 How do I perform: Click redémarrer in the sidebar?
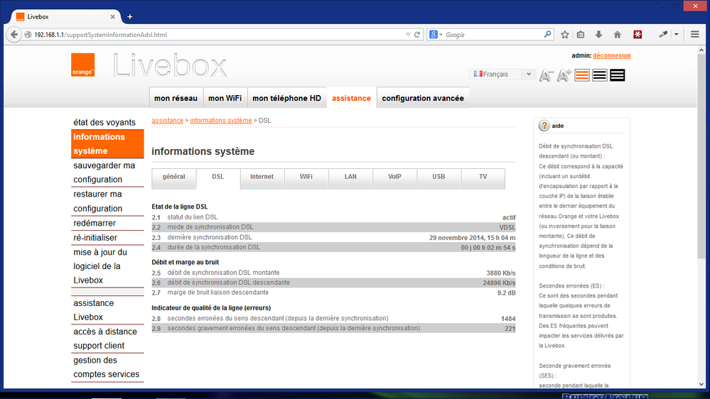pos(107,223)
